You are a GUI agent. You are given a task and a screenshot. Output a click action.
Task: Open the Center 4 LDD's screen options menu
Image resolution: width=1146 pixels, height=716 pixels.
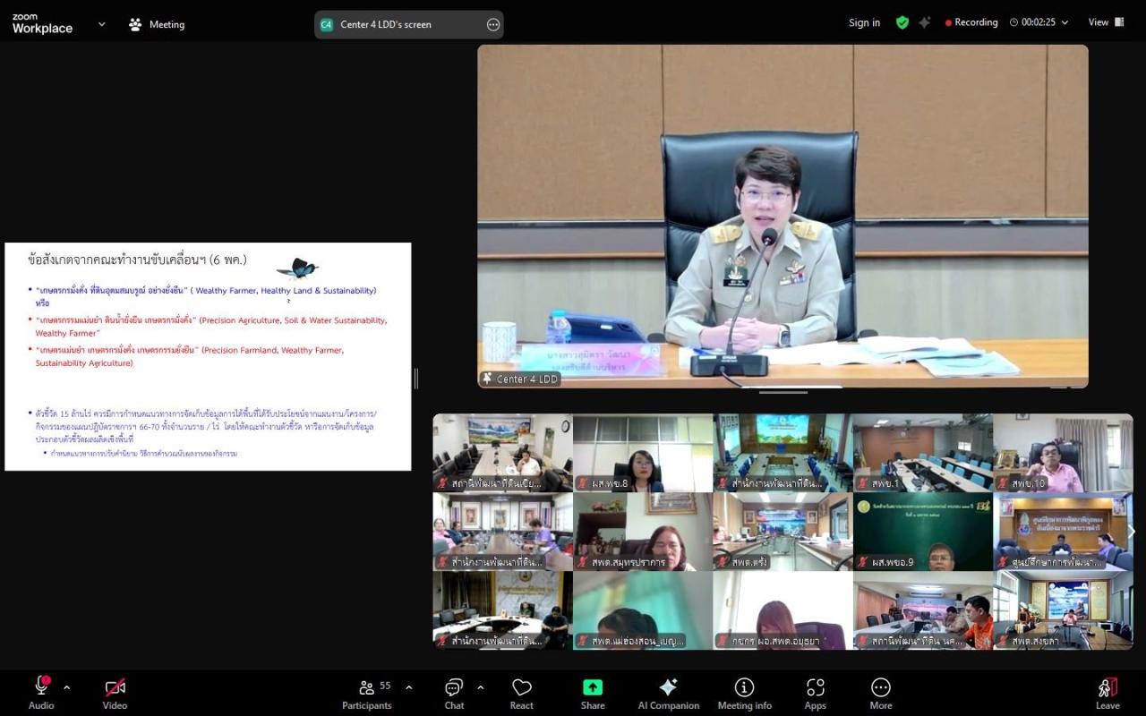click(x=493, y=24)
